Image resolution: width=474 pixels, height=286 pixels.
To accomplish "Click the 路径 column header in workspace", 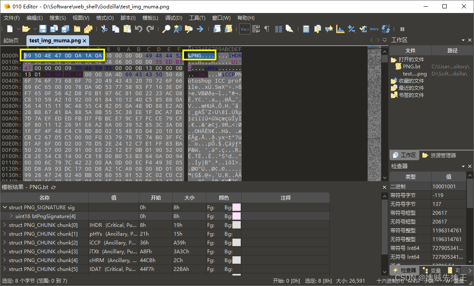I will 452,51.
